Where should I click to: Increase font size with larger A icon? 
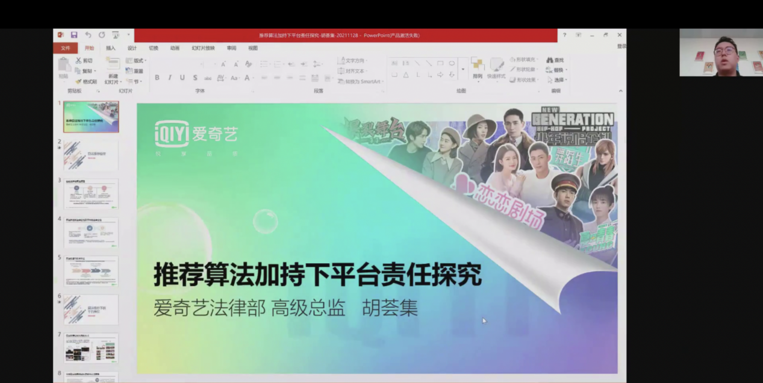[223, 64]
